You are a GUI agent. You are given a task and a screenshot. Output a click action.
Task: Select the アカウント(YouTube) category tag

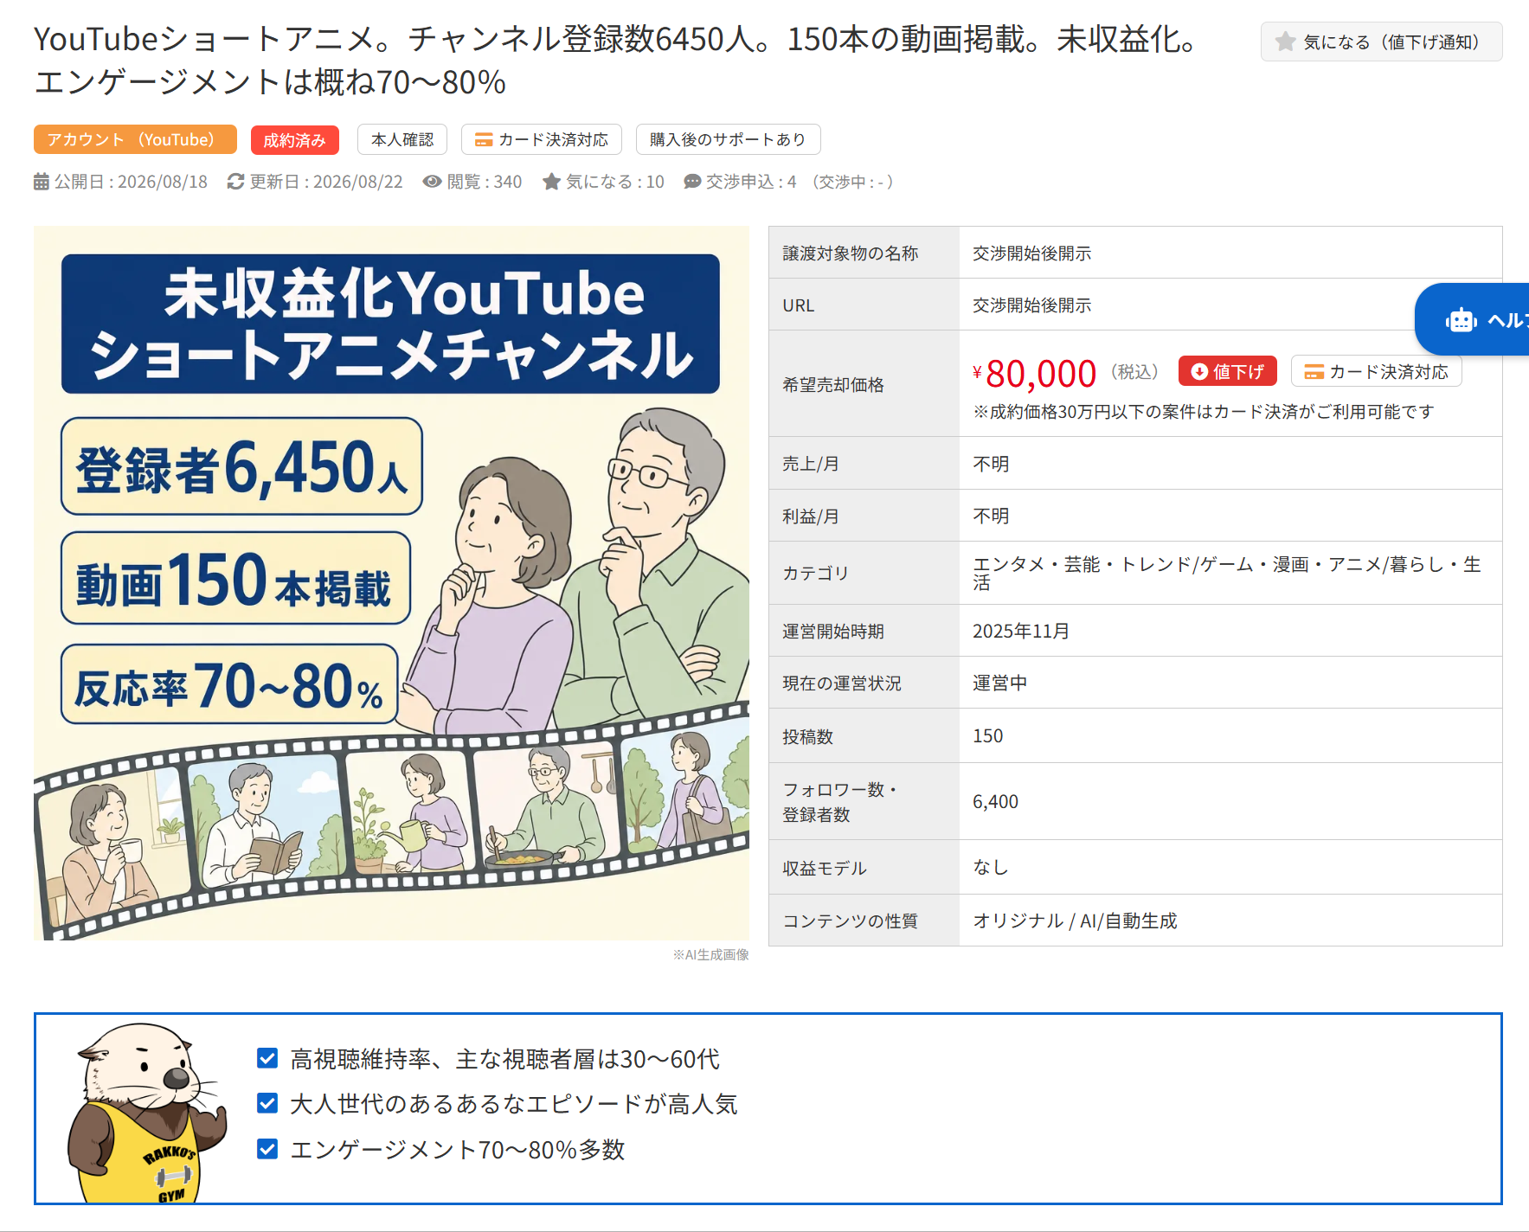(135, 139)
